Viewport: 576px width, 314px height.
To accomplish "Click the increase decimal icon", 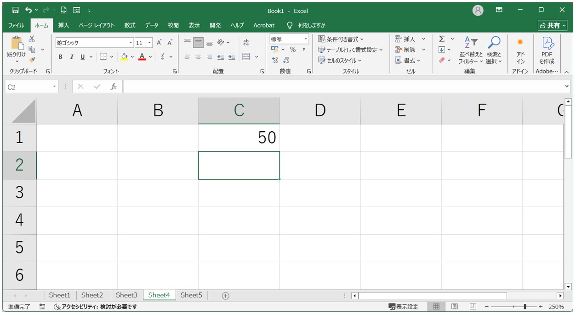I will click(275, 60).
